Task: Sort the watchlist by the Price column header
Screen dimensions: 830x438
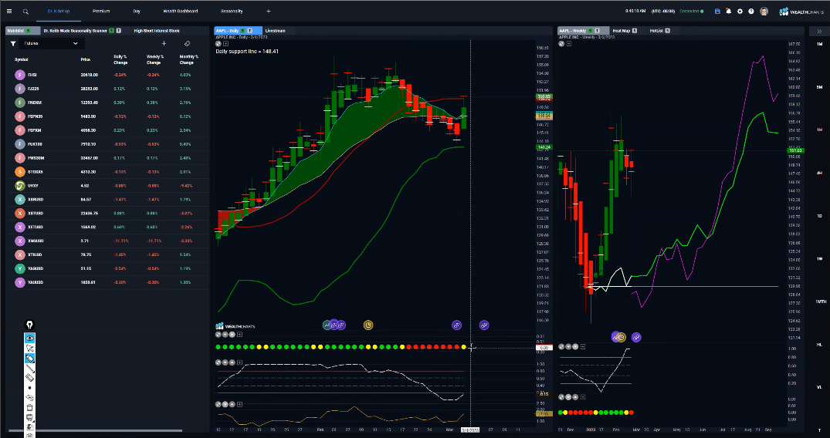Action: coord(86,59)
